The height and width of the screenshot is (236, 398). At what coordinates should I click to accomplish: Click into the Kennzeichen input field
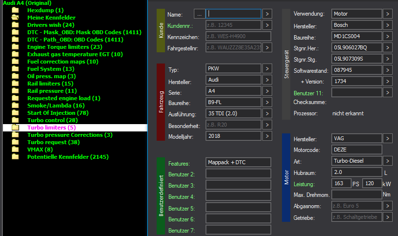(238, 36)
